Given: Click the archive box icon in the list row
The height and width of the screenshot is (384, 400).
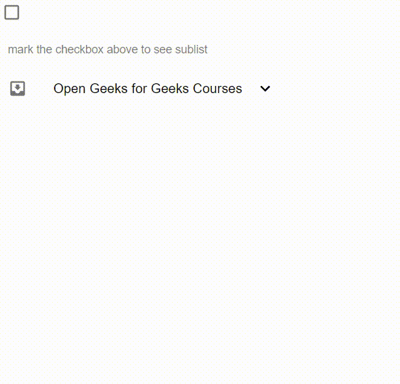Looking at the screenshot, I should [x=18, y=89].
